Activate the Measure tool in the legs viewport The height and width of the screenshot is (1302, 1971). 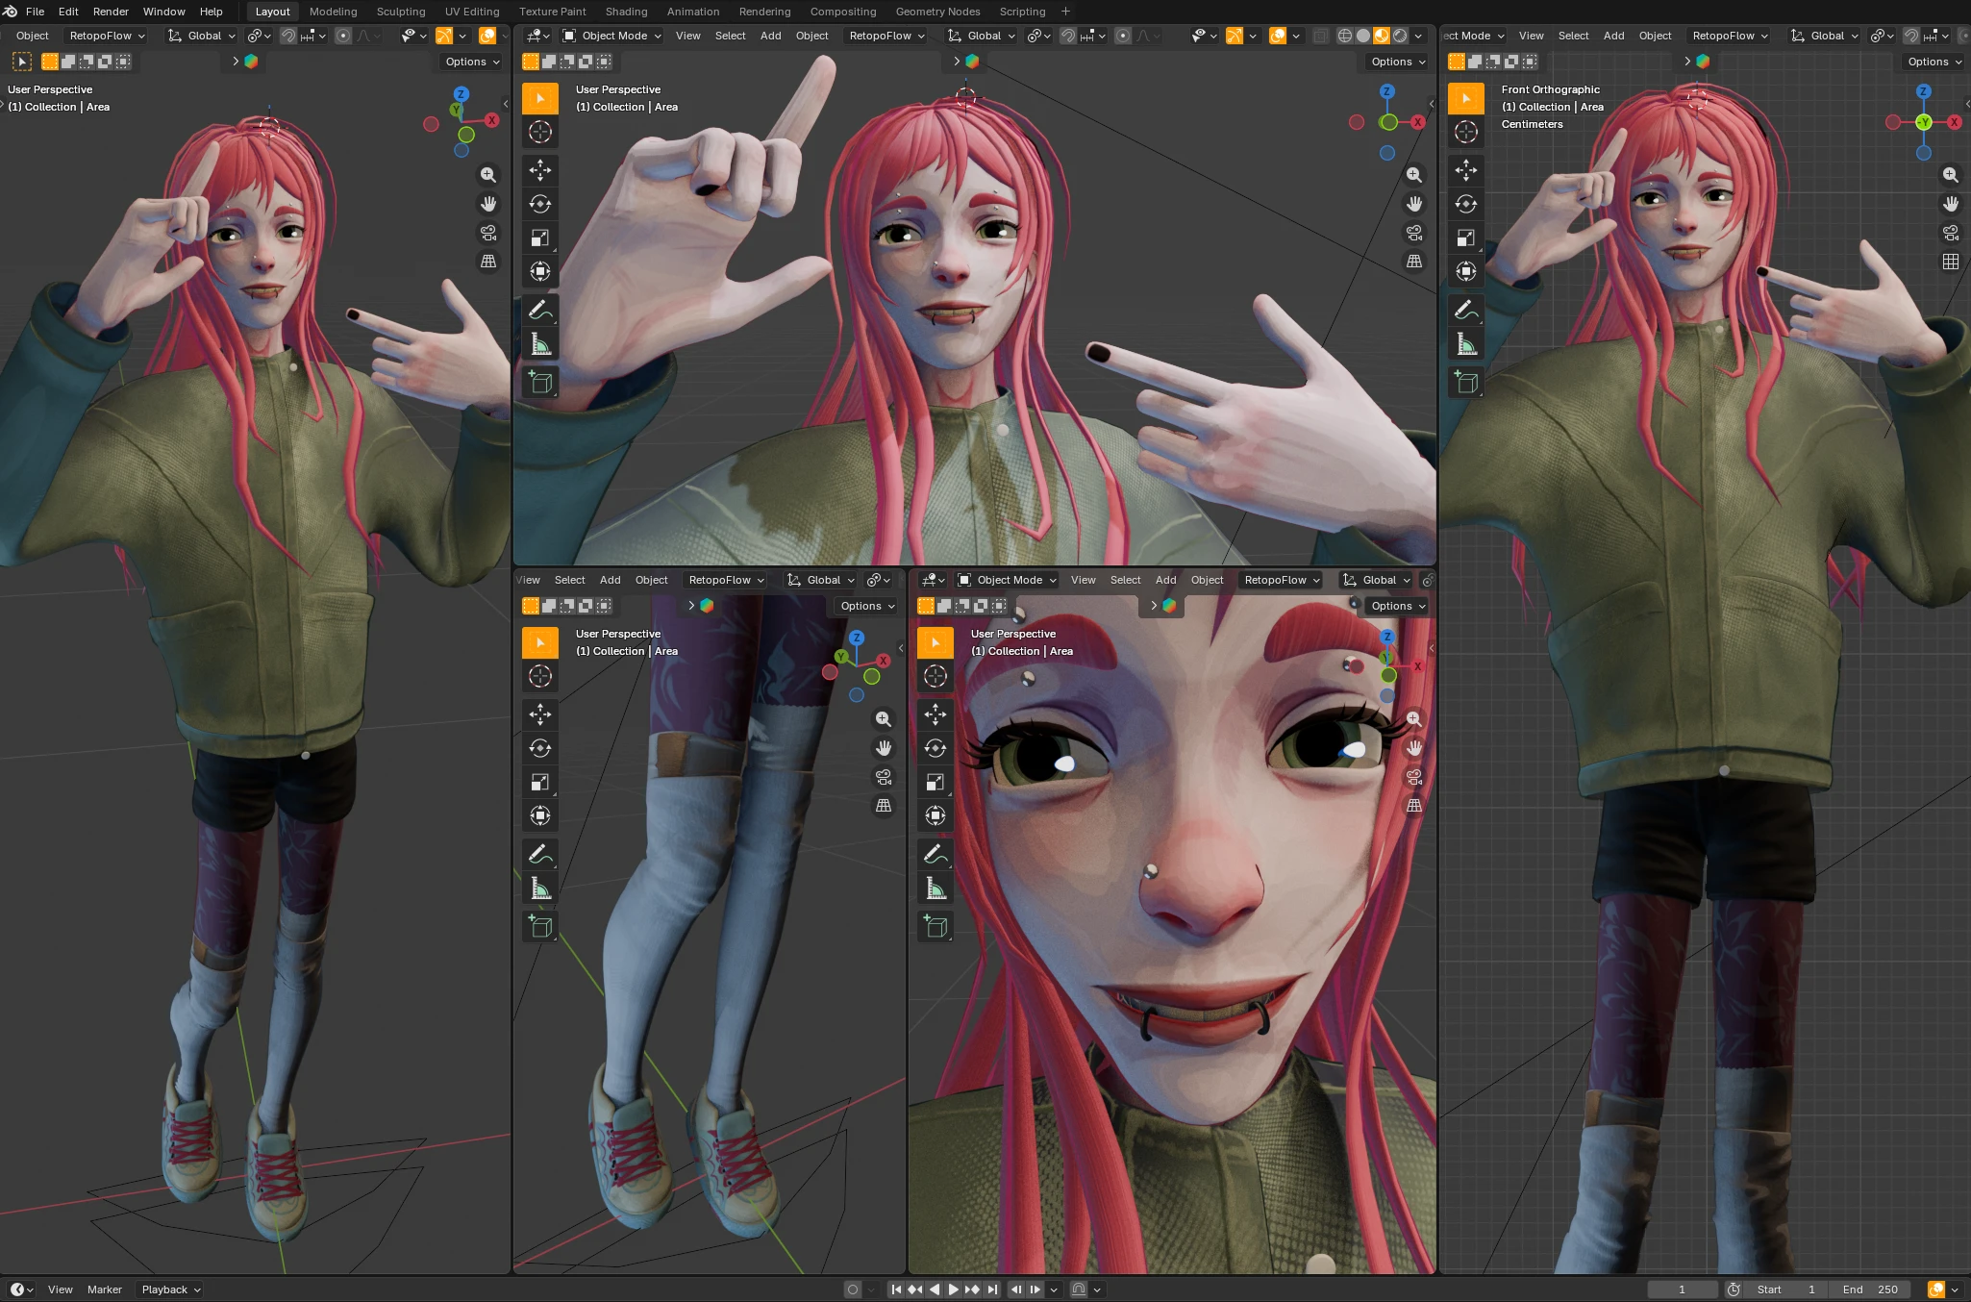click(540, 888)
